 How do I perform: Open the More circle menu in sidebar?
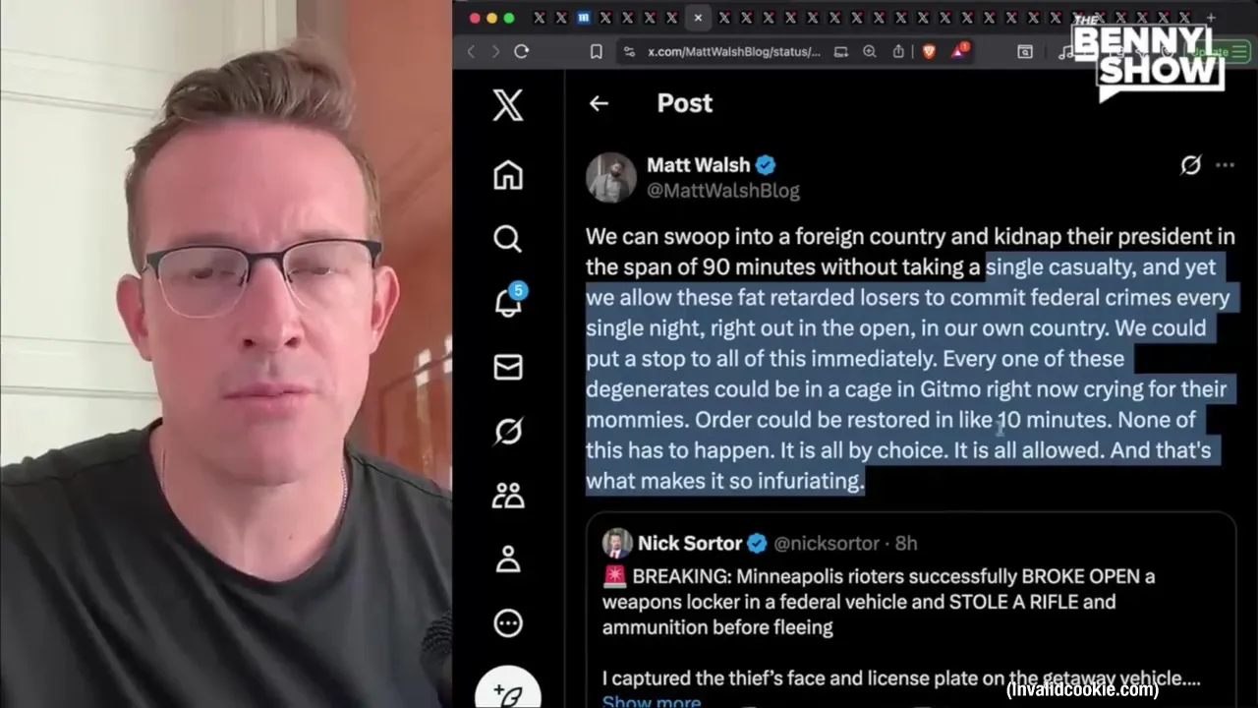pyautogui.click(x=508, y=622)
